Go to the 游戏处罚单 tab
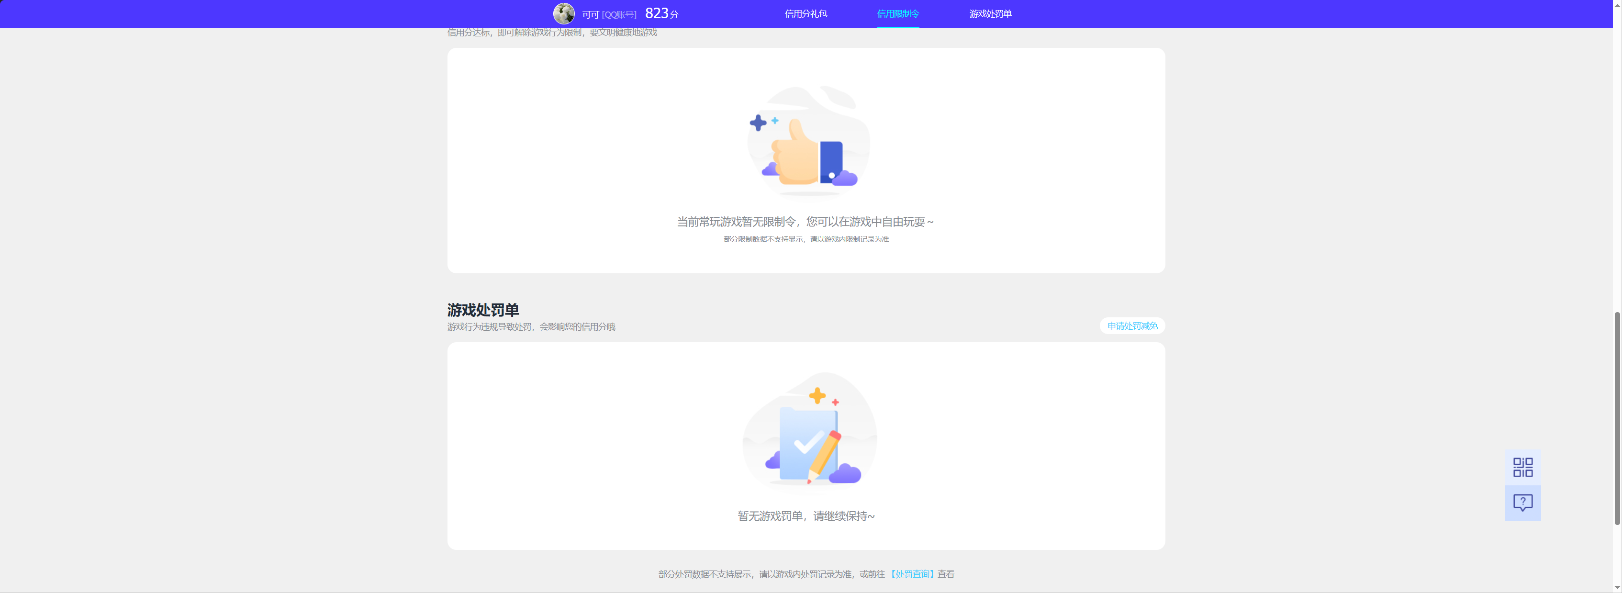 [x=990, y=13]
